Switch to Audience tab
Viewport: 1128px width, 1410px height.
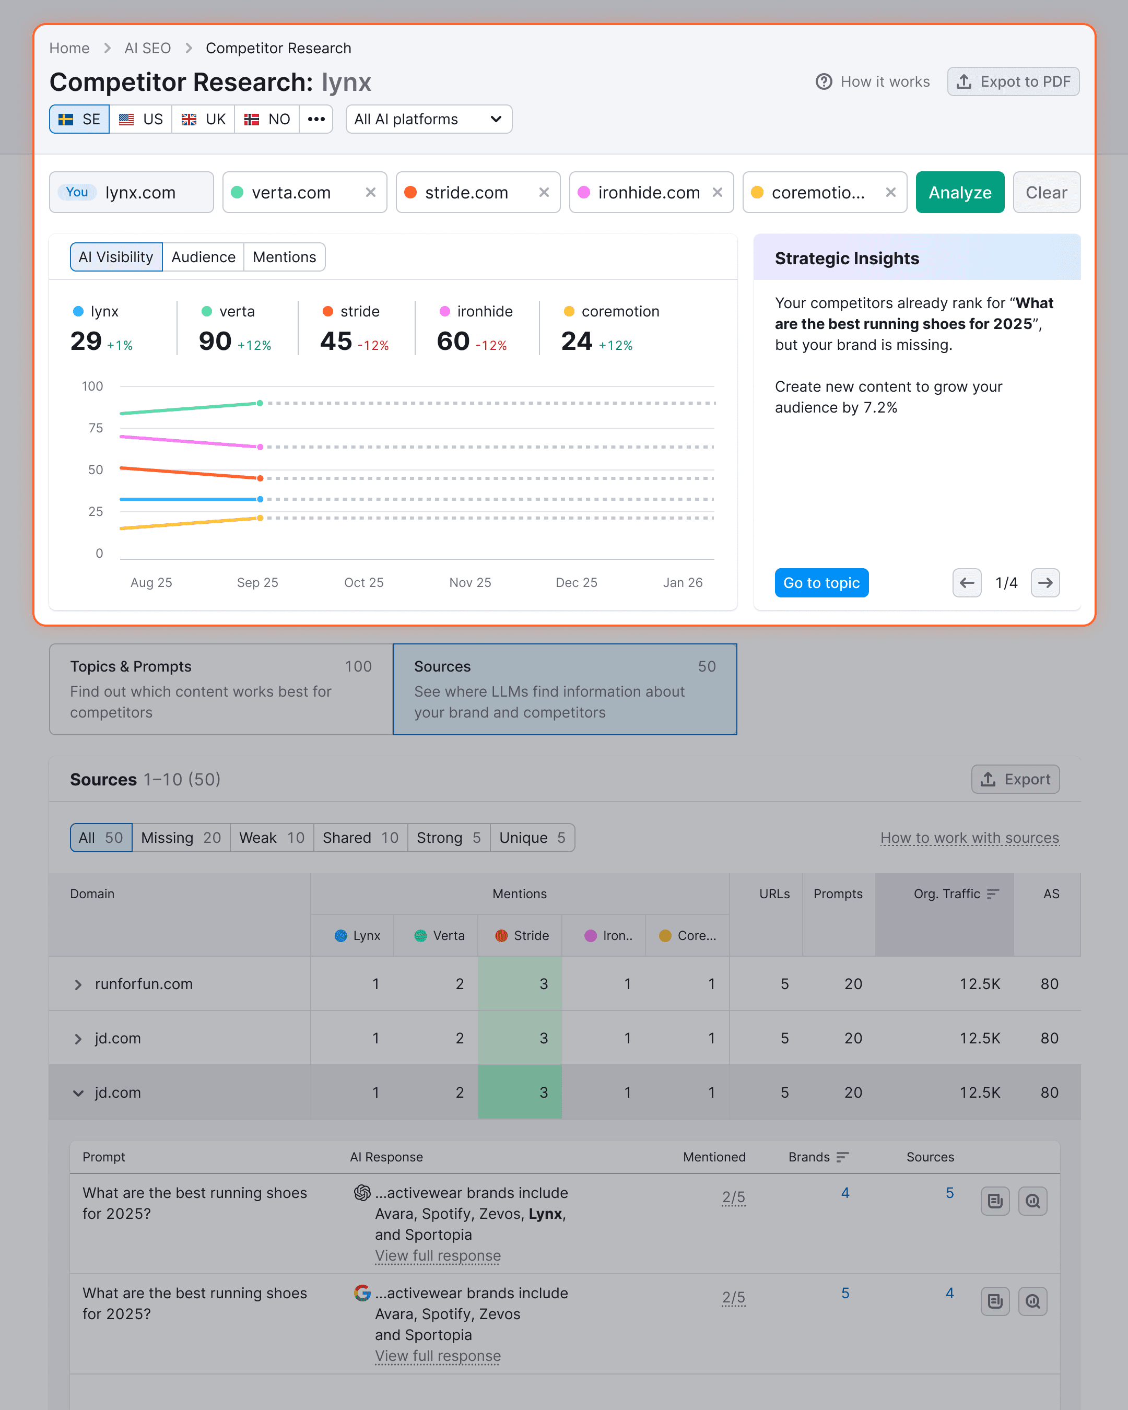(203, 257)
